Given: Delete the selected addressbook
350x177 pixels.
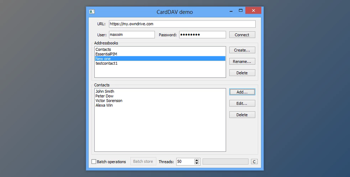Looking at the screenshot, I should [x=242, y=73].
